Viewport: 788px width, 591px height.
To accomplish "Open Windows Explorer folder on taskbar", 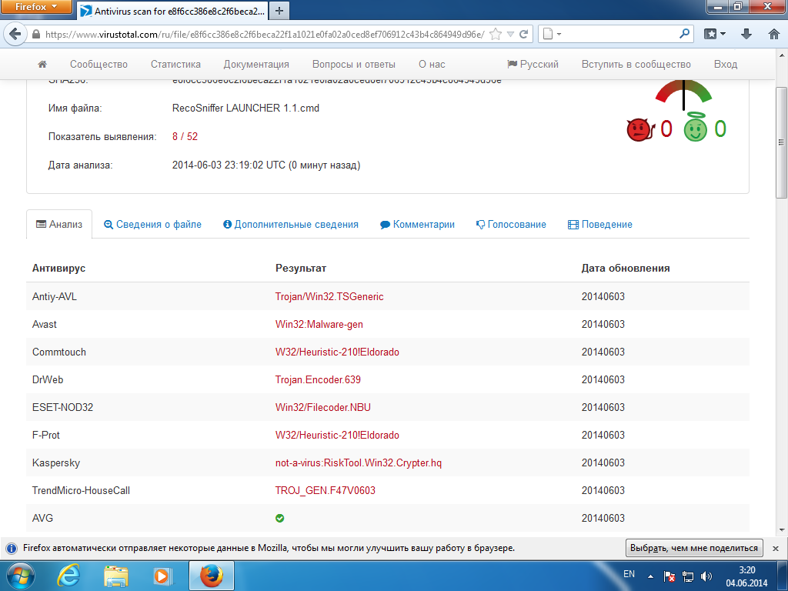I will pos(115,576).
